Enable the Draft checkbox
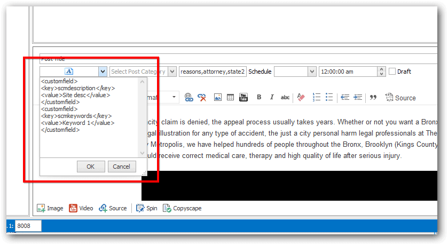Image resolution: width=448 pixels, height=245 pixels. [392, 72]
